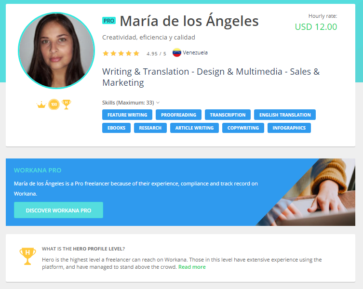Select the Feature Writing skill tag
Viewport: 363px width, 289px height.
(127, 115)
